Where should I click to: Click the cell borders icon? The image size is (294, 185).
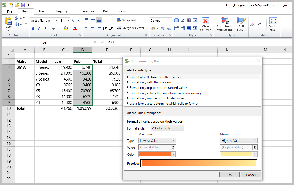point(54,28)
